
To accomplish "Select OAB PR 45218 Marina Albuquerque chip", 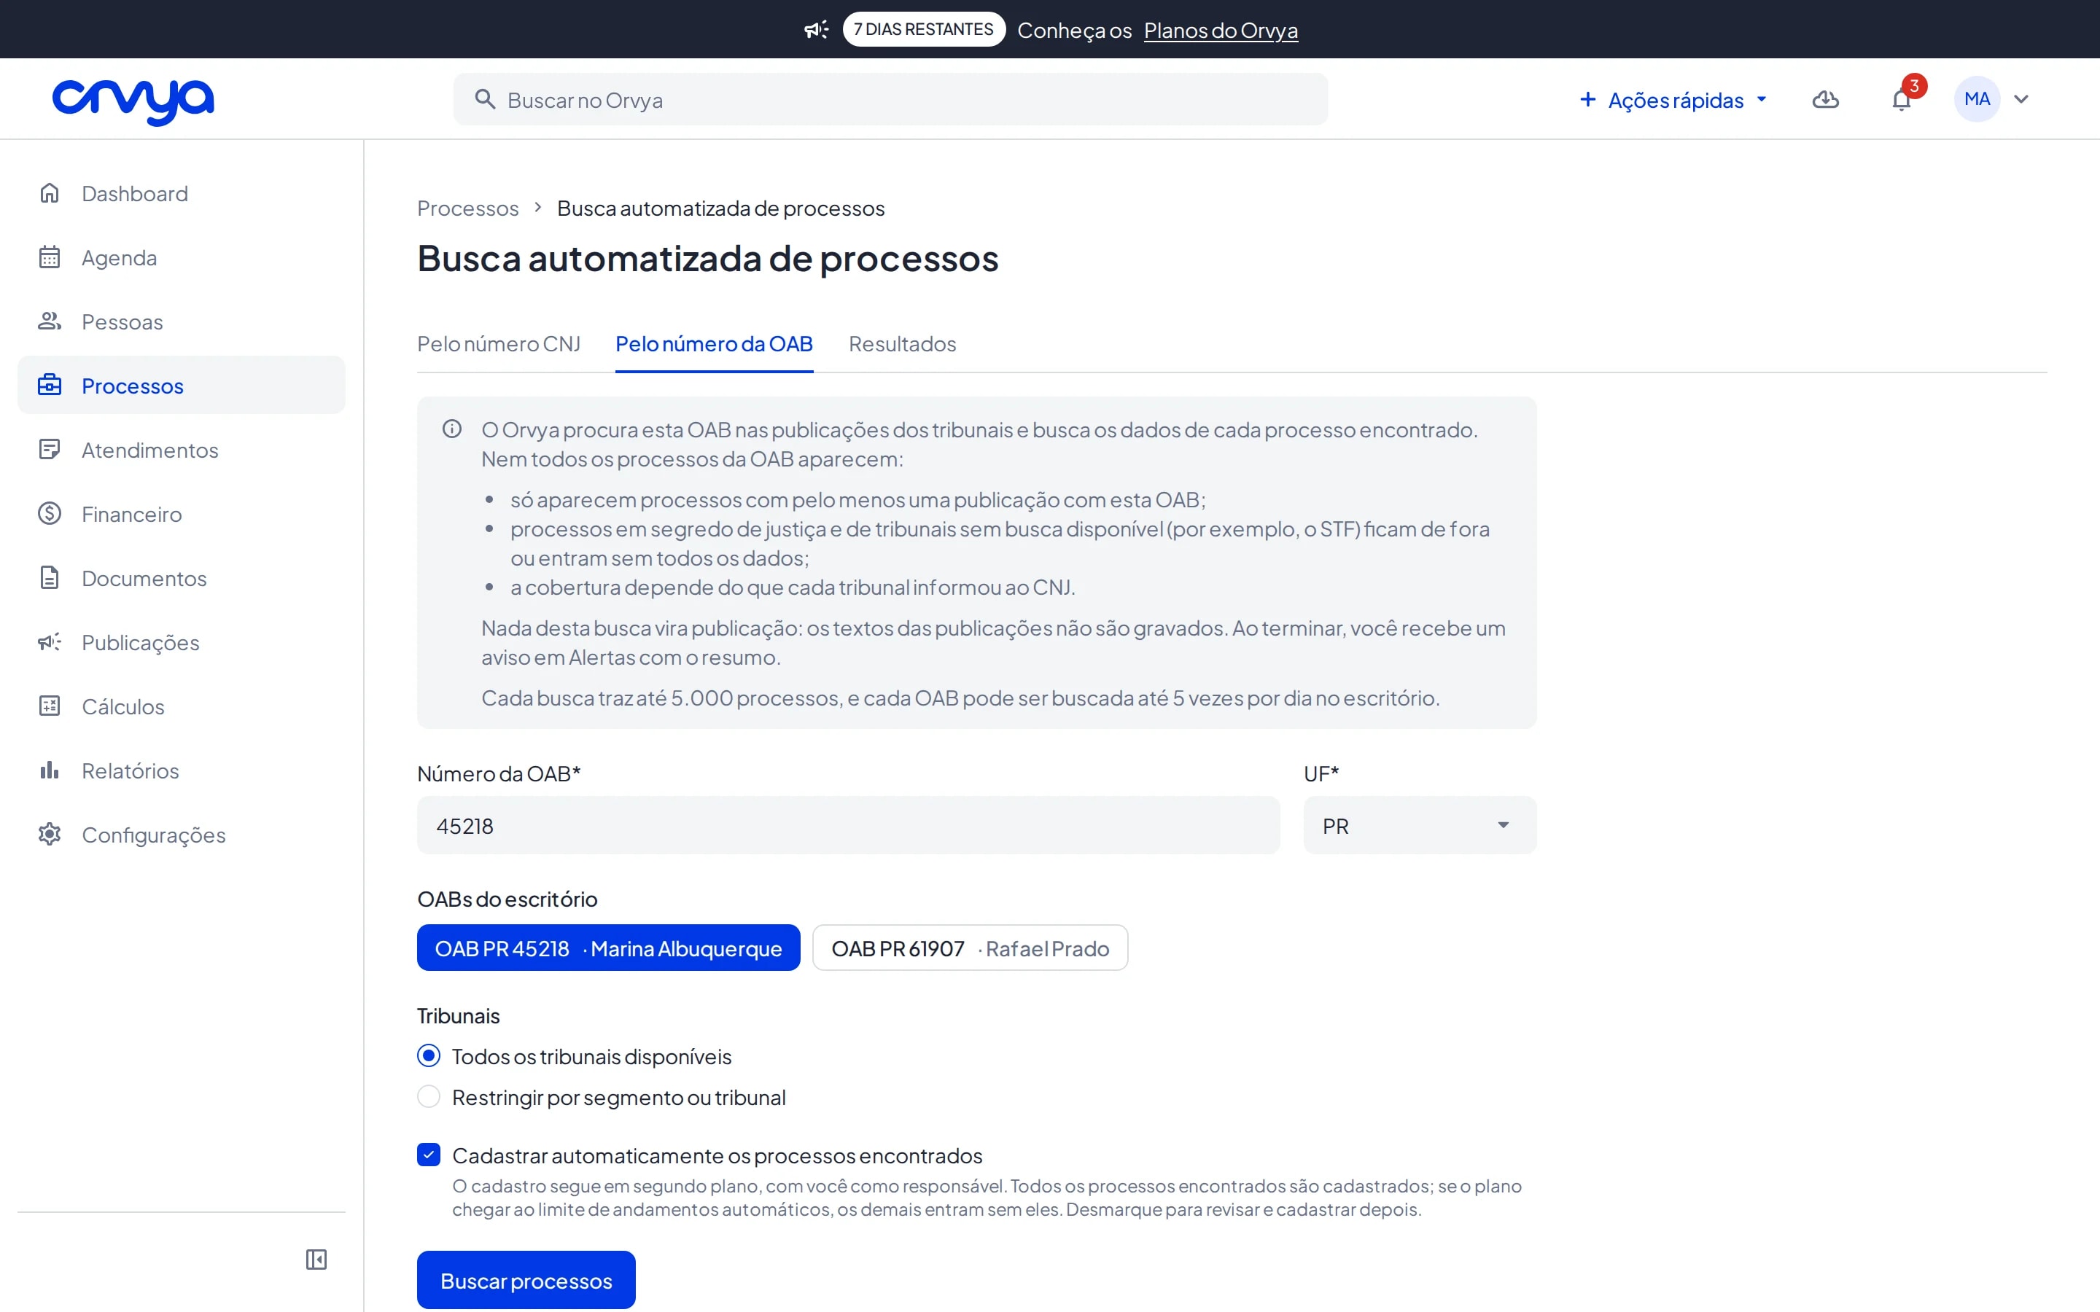I will [x=608, y=948].
